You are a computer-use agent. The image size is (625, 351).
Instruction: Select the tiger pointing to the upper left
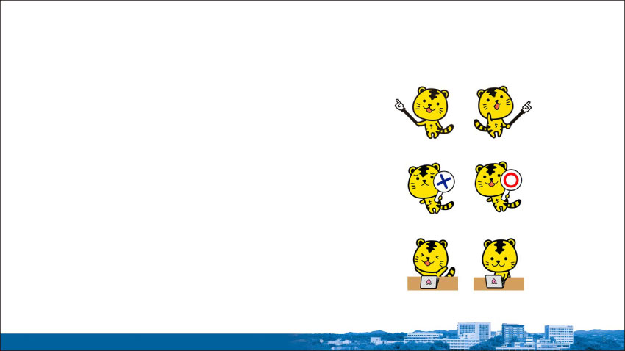[x=430, y=112]
